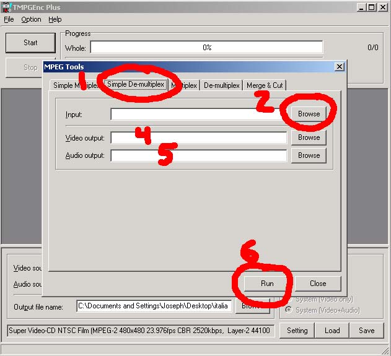Viewport: 391px width, 356px height.
Task: Click into the Input path field
Action: click(199, 114)
